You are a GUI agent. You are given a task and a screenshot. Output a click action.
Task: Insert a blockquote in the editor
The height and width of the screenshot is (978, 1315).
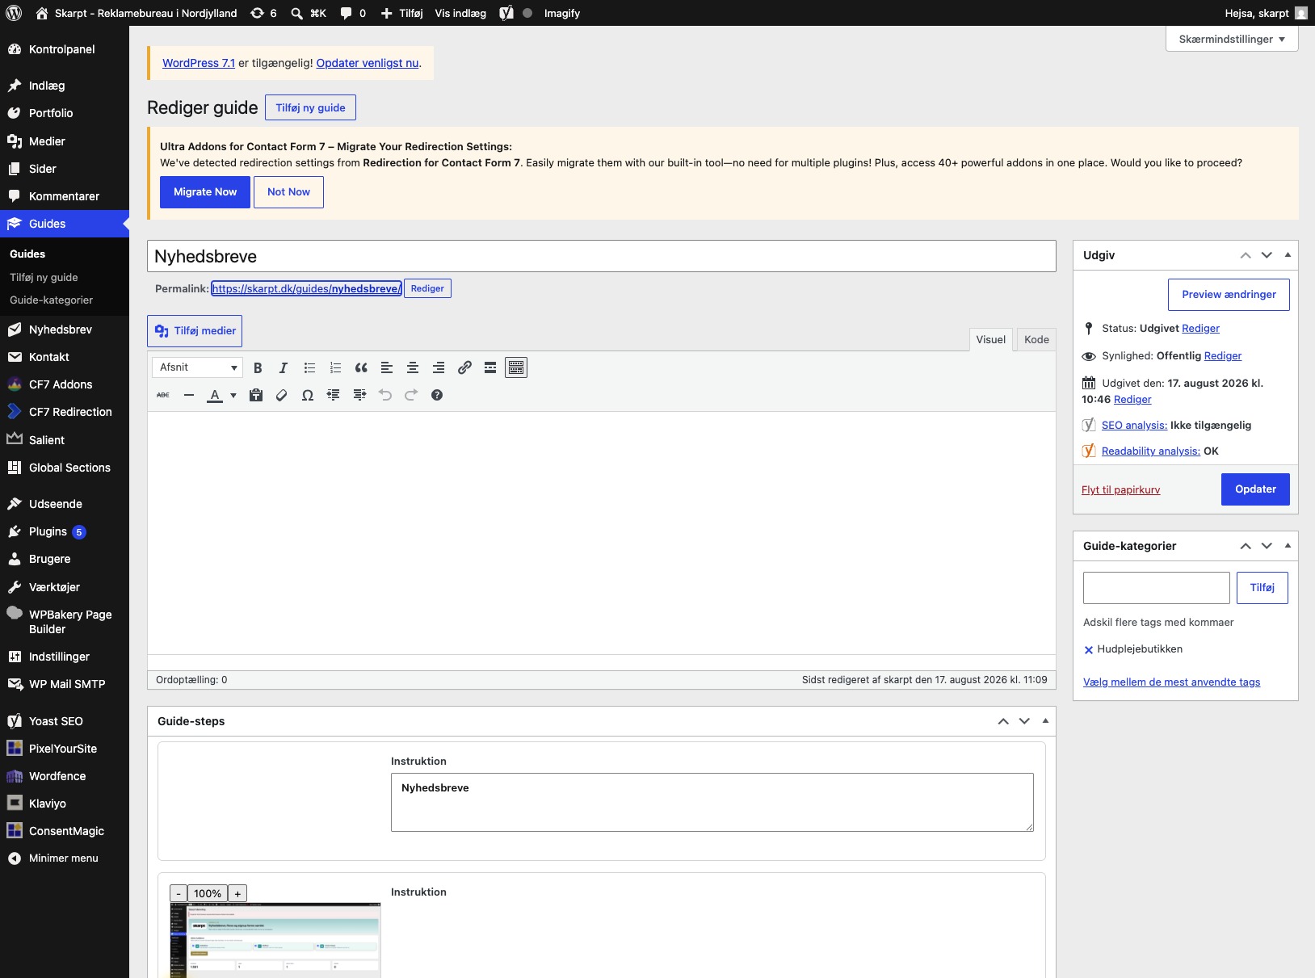click(361, 367)
